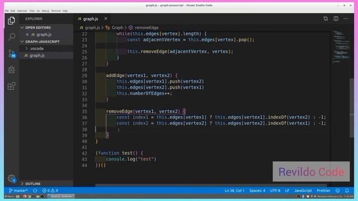The height and width of the screenshot is (201, 358).
Task: Select graph.js under Open Editors
Action: tap(46, 35)
